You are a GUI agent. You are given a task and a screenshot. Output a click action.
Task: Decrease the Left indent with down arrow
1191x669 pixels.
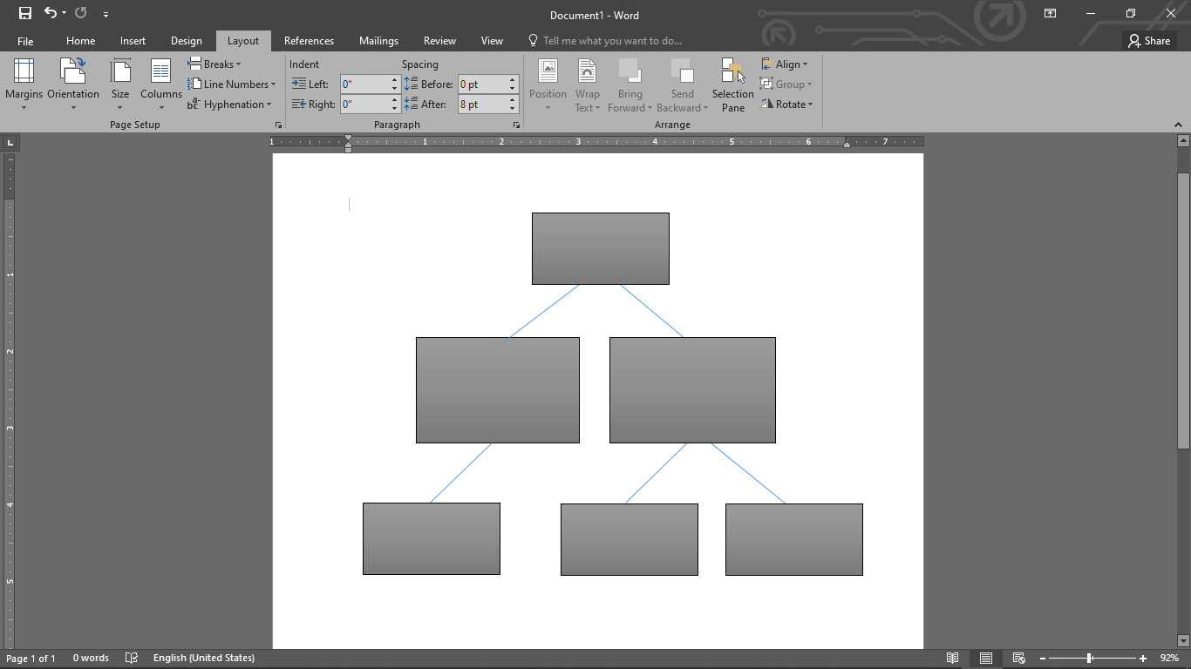pyautogui.click(x=394, y=89)
